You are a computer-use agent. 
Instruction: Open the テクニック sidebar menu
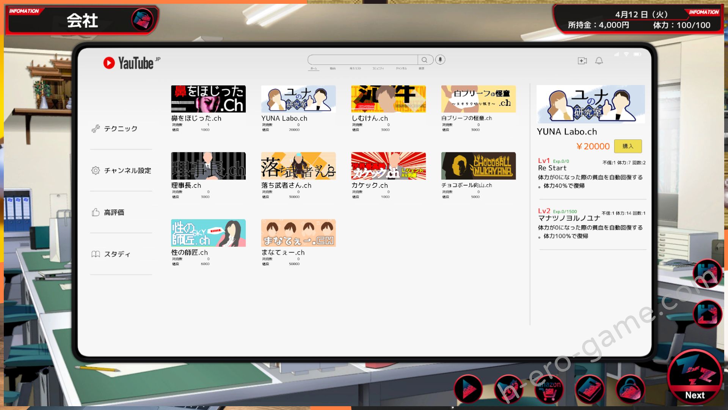(x=121, y=129)
